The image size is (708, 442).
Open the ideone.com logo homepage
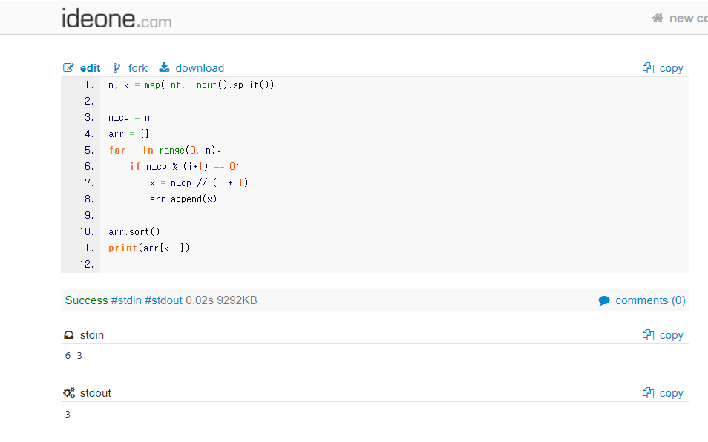[117, 19]
